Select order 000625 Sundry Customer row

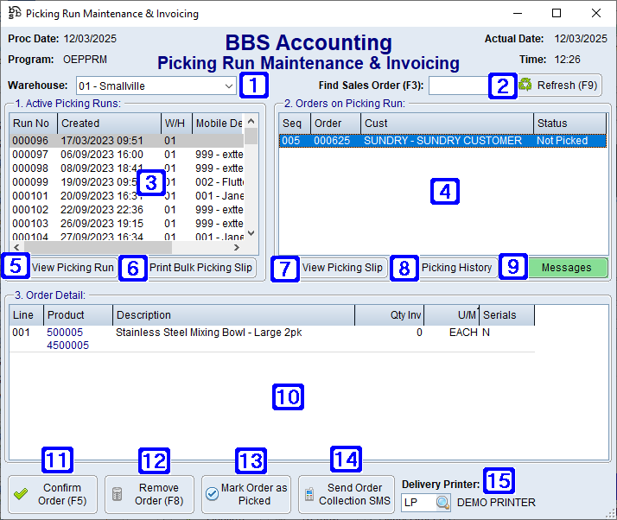coord(442,141)
